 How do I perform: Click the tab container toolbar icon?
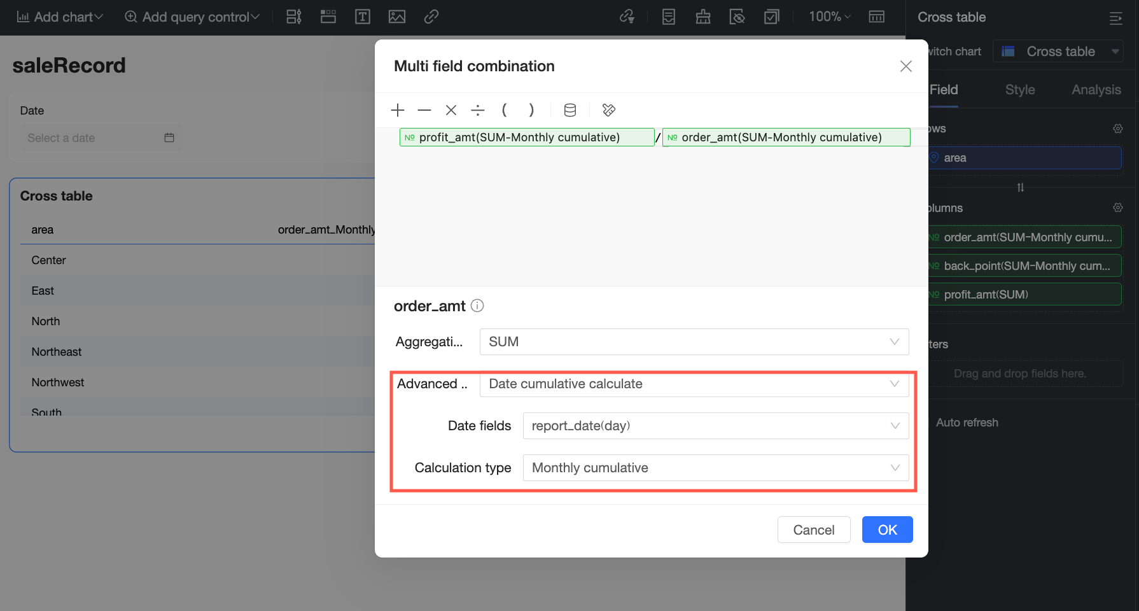click(328, 17)
